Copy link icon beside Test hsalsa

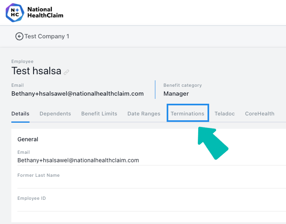coord(66,72)
